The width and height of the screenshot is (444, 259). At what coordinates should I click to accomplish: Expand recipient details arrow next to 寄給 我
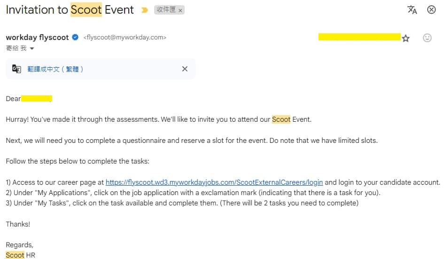coord(32,48)
